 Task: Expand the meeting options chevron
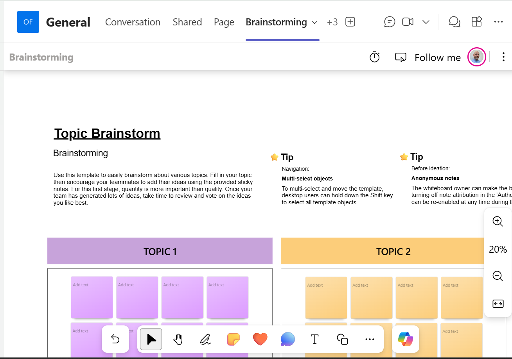pyautogui.click(x=426, y=22)
